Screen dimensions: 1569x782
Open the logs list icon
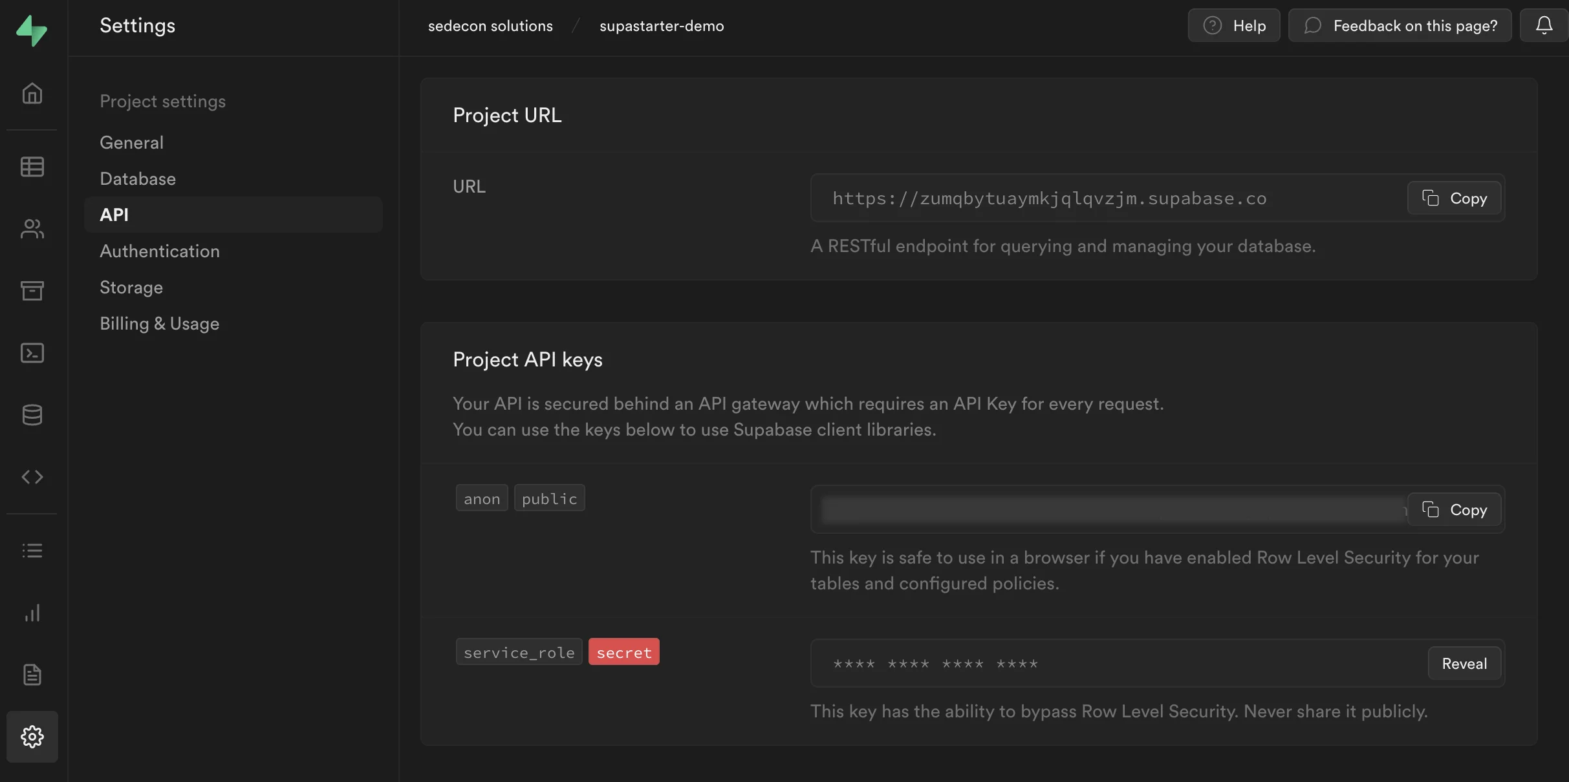pos(32,551)
